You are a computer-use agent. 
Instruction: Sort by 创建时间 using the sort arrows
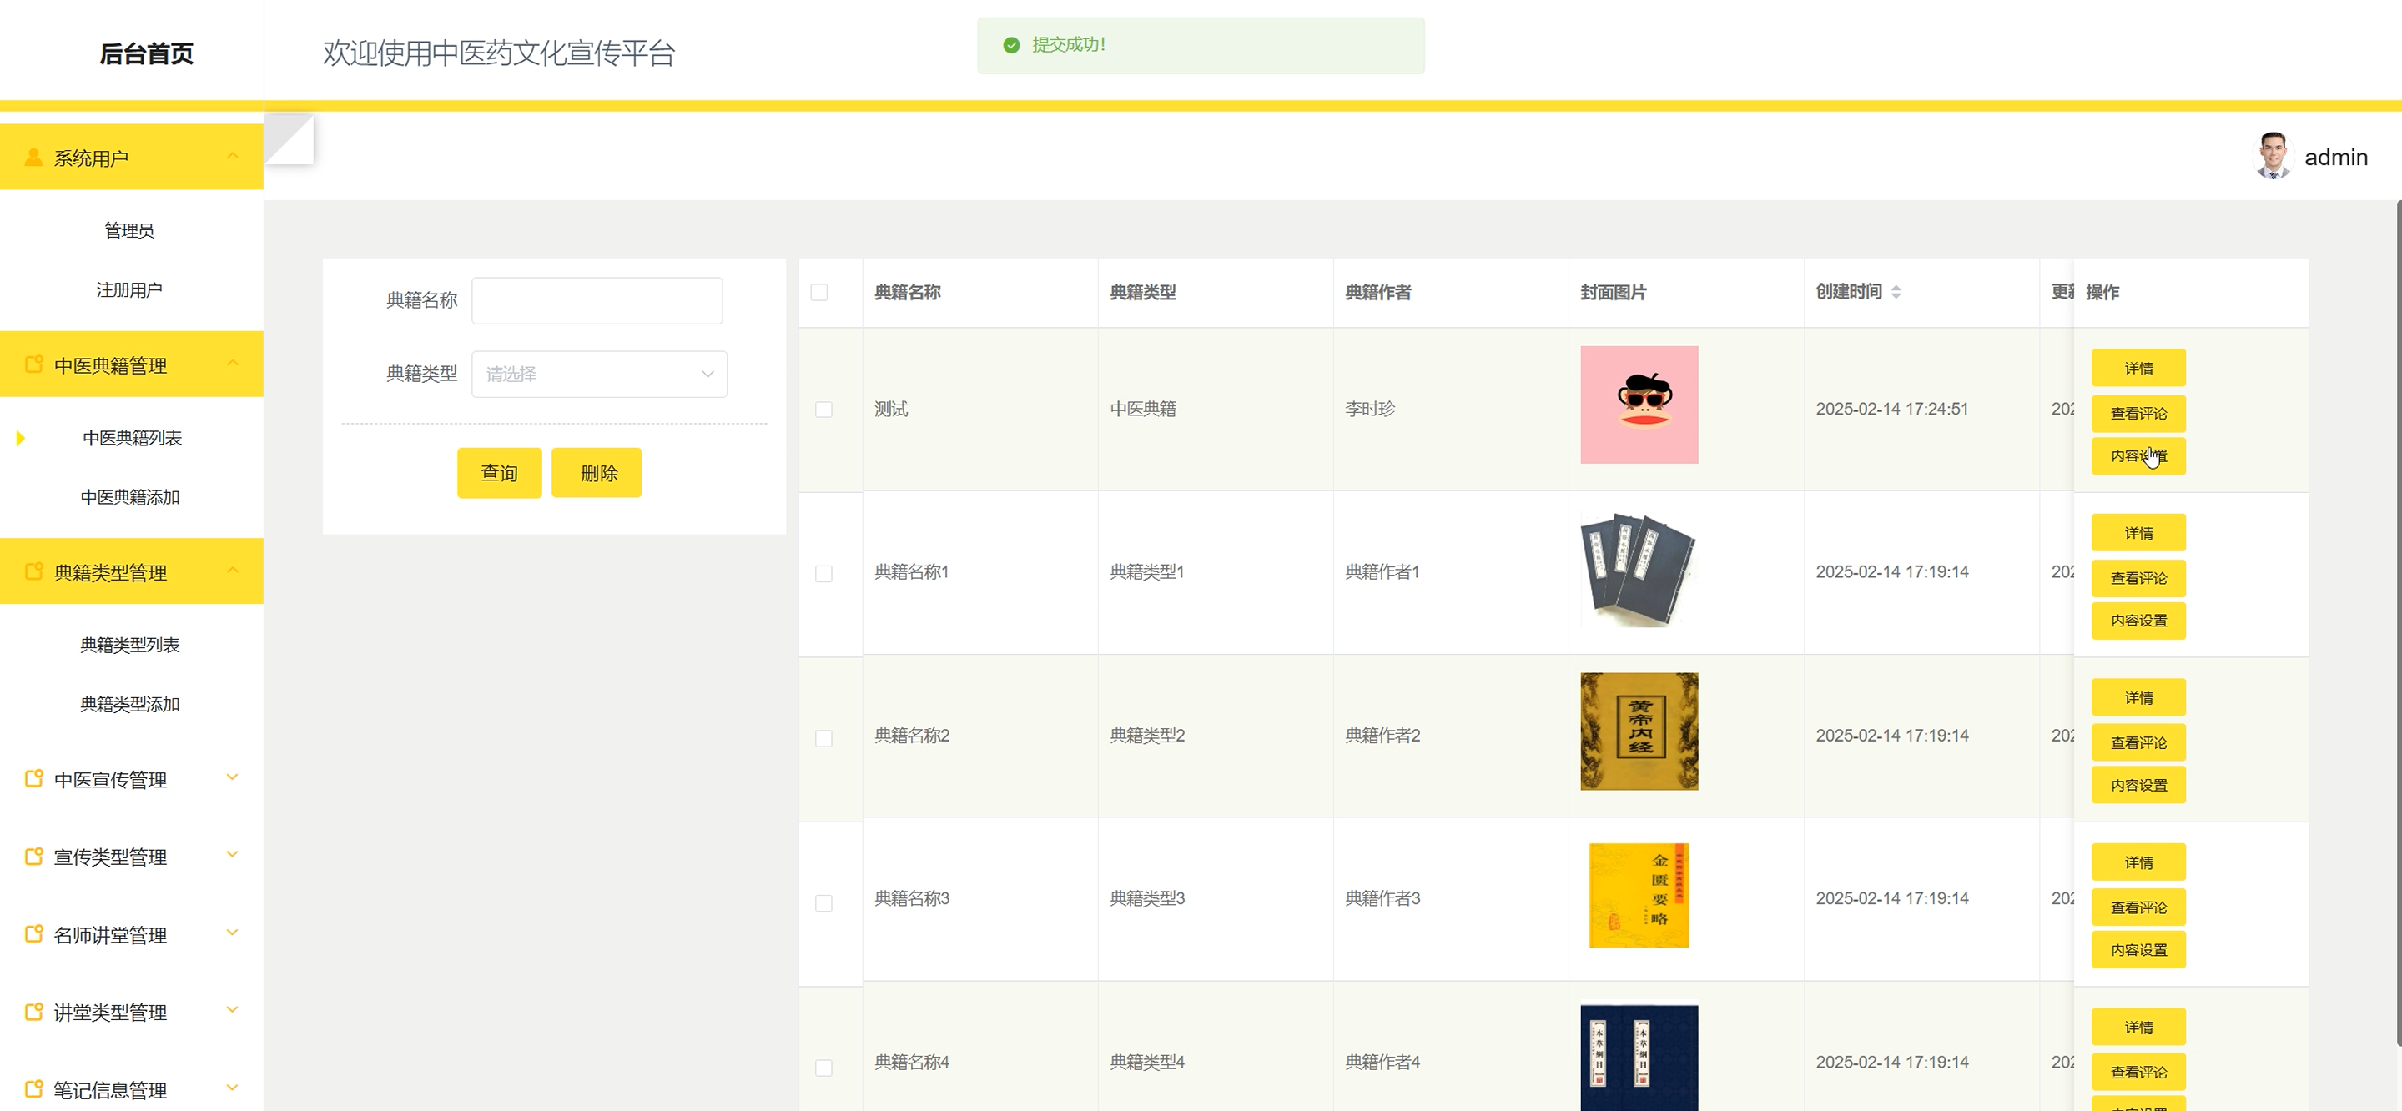[x=1896, y=293]
